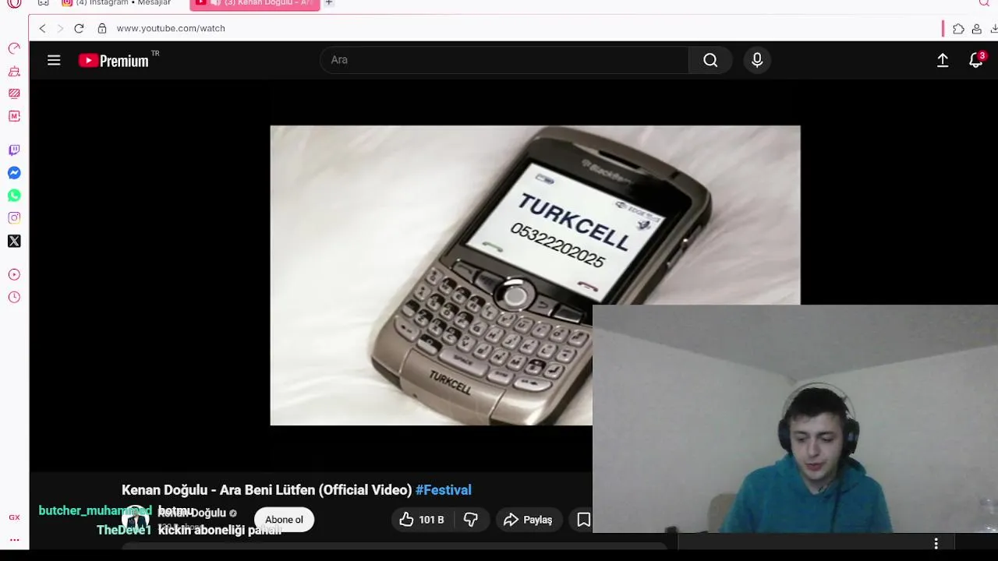
Task: Open X (Twitter) from the sidebar
Action: pyautogui.click(x=14, y=241)
